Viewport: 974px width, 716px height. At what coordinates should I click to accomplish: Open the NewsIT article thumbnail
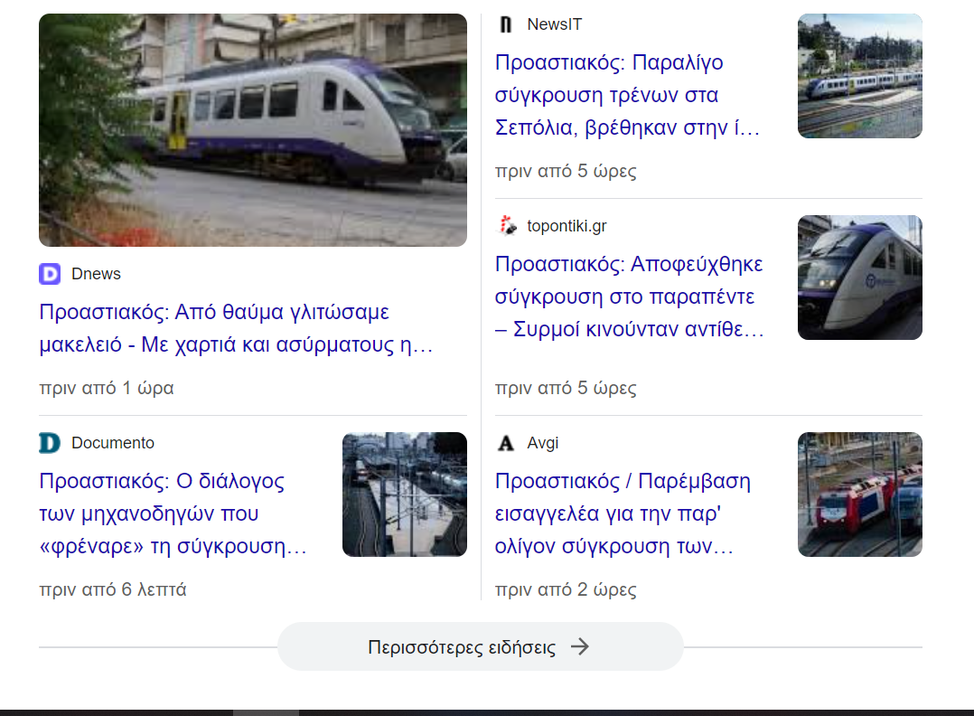[859, 76]
